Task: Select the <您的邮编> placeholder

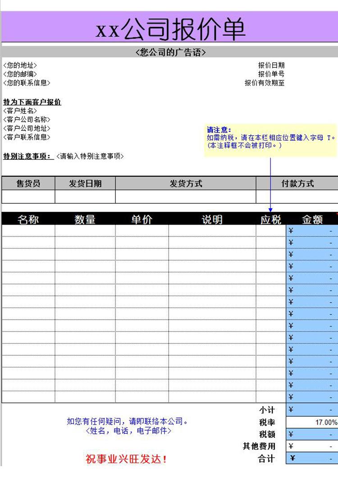Action: coord(20,74)
